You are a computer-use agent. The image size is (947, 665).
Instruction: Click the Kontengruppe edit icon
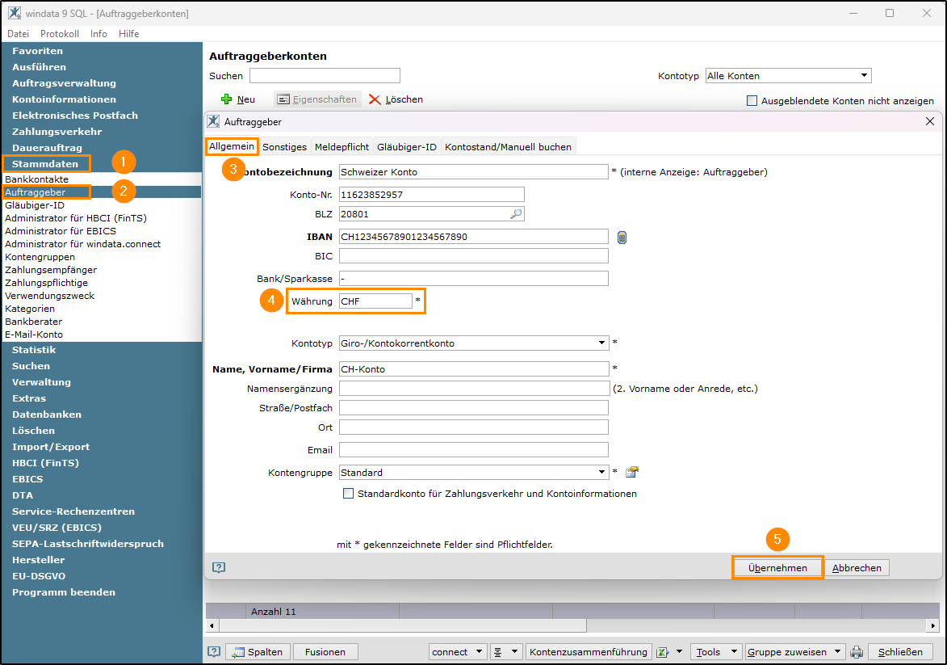(631, 472)
